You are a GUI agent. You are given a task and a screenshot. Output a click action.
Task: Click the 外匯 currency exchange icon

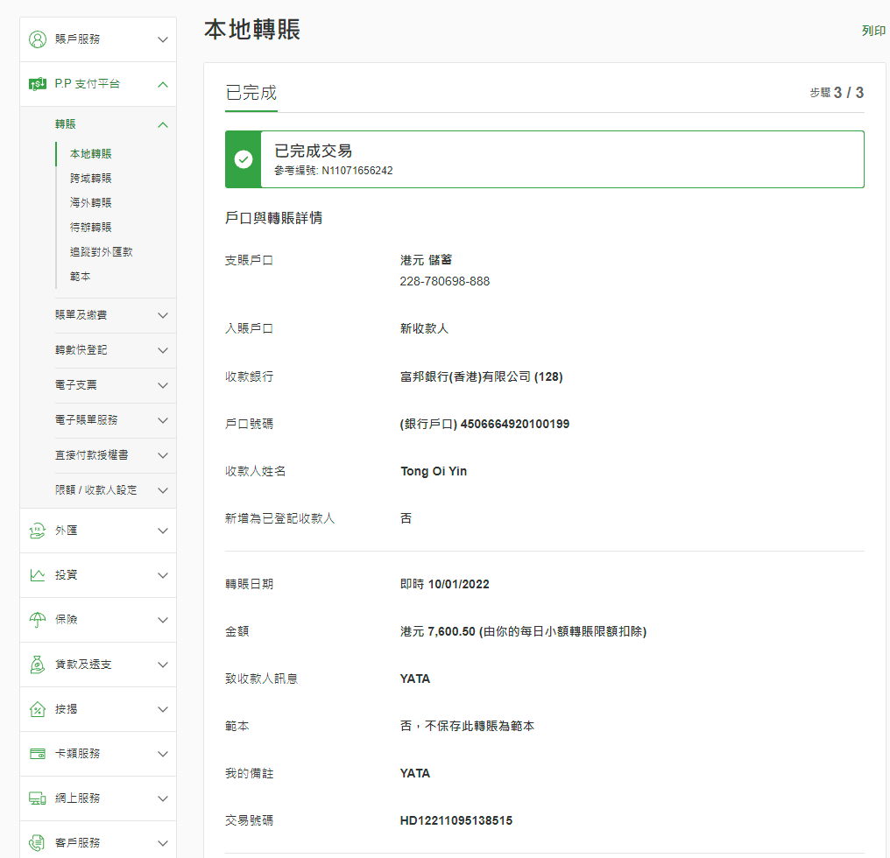click(x=38, y=531)
